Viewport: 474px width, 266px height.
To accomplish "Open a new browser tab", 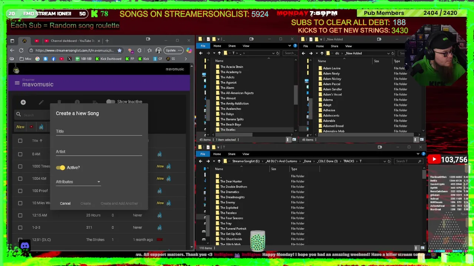I will (107, 41).
